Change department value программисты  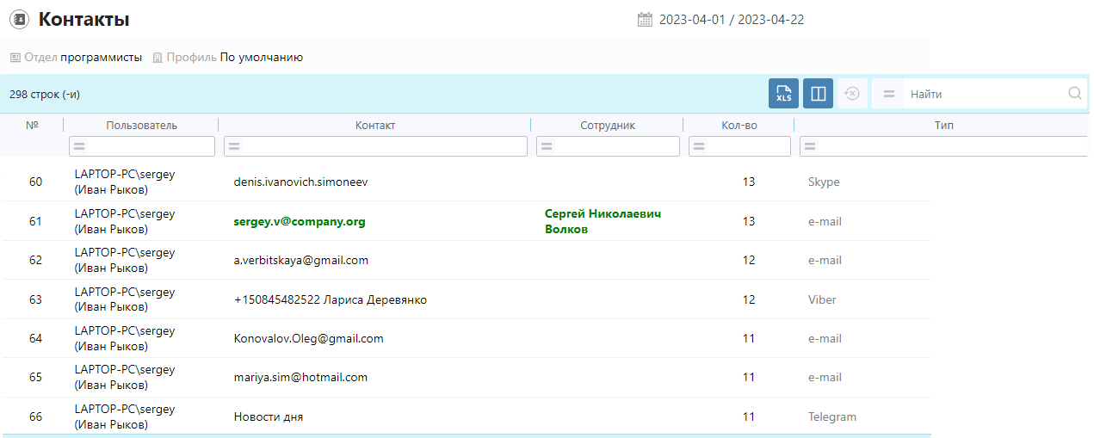pyautogui.click(x=101, y=58)
